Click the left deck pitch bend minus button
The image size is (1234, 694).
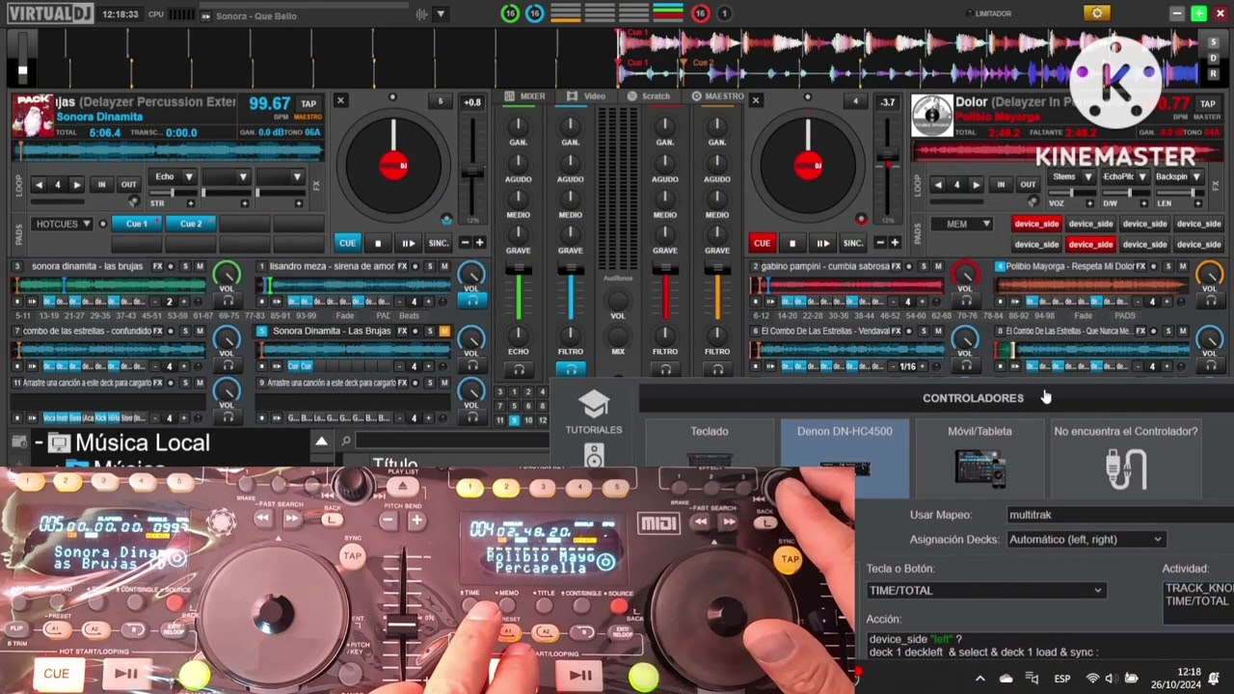tap(465, 243)
